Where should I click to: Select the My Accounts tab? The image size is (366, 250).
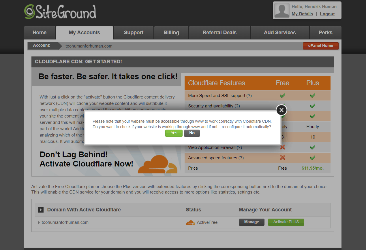tap(85, 33)
